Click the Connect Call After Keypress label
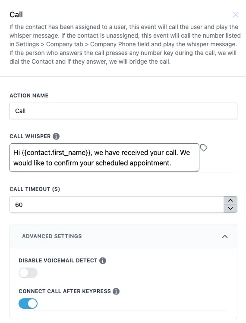 click(x=65, y=291)
